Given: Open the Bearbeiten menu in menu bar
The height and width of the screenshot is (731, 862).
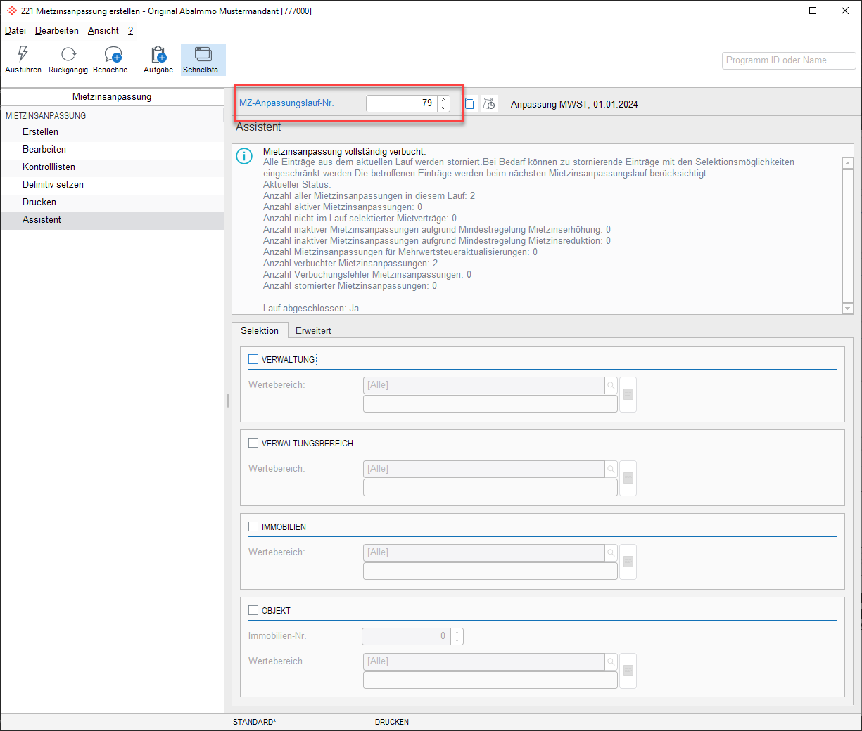Looking at the screenshot, I should pyautogui.click(x=57, y=30).
